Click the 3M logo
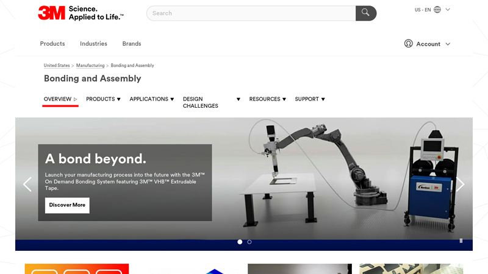 pos(52,13)
